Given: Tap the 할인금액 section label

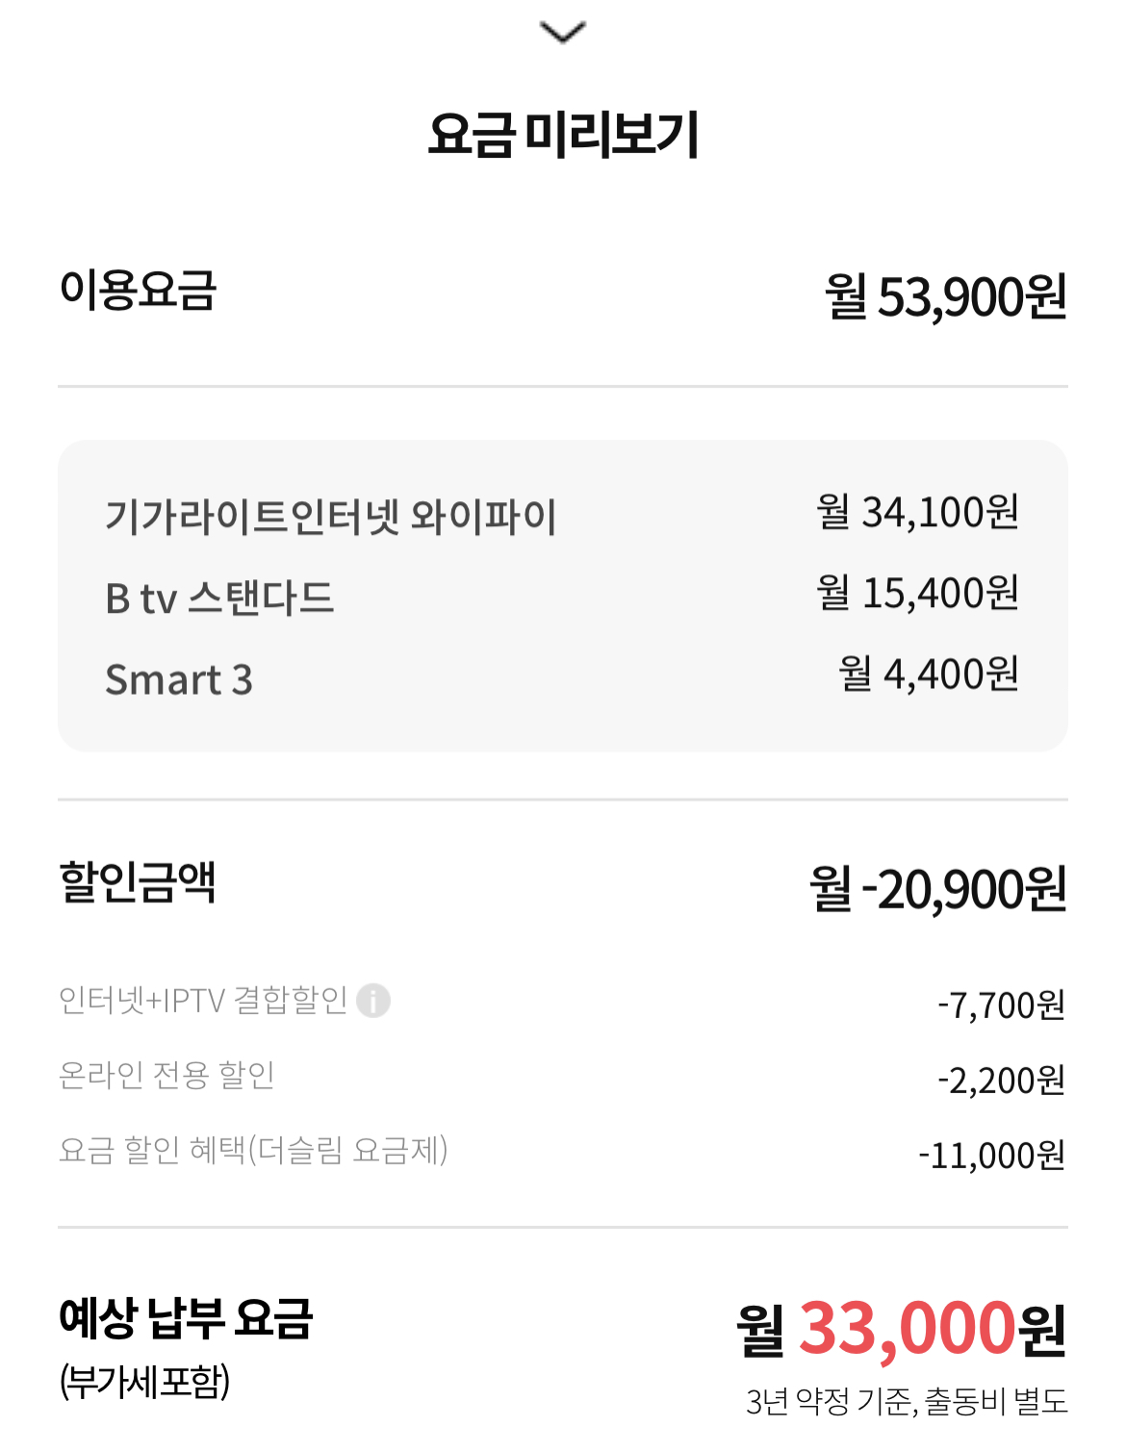Looking at the screenshot, I should (138, 881).
